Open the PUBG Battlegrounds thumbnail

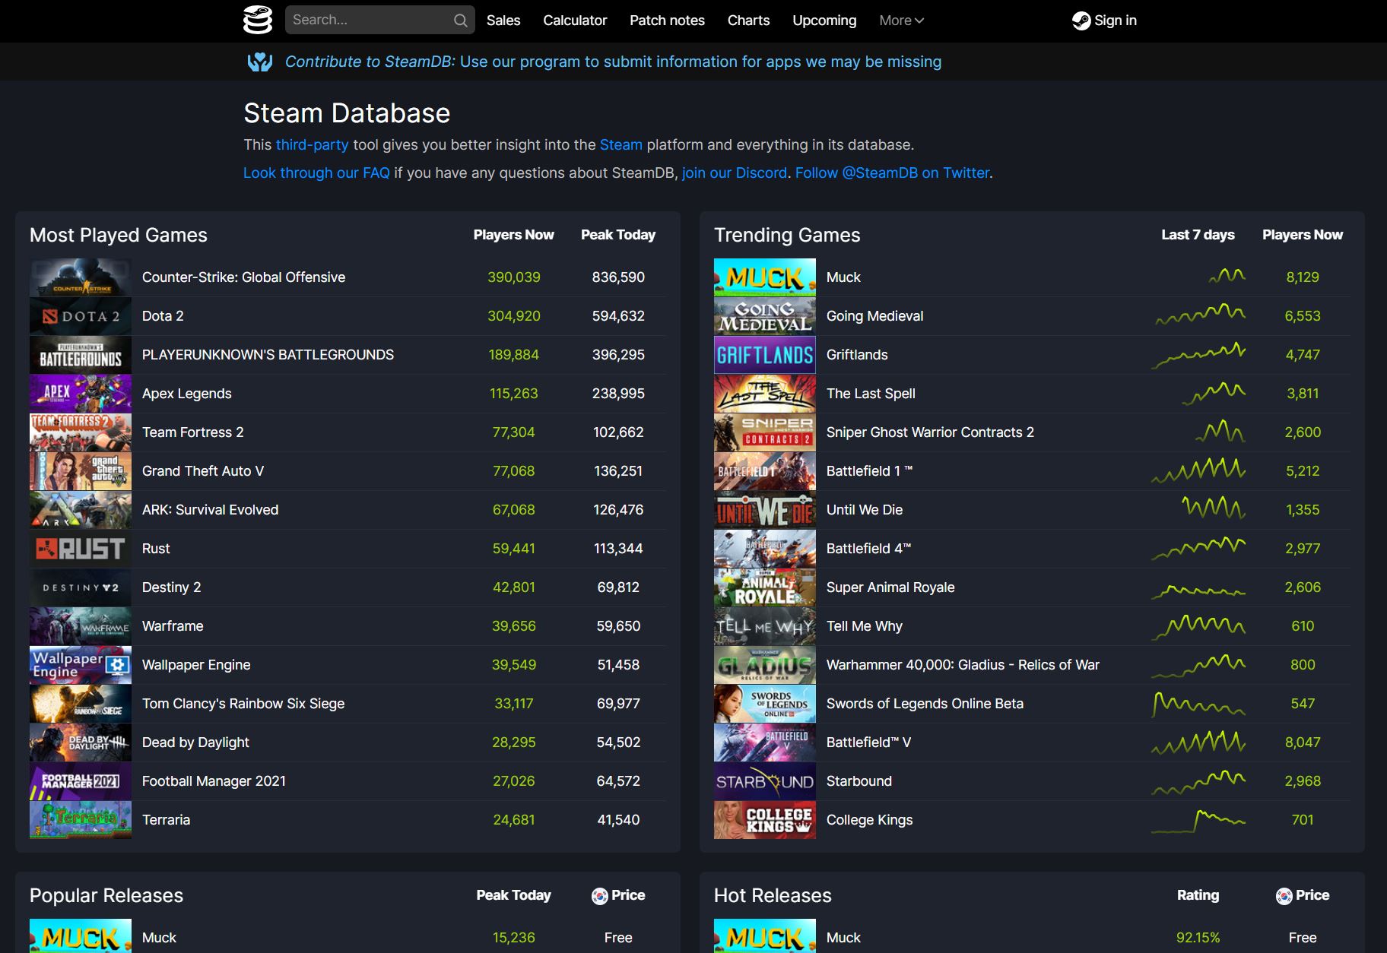81,355
